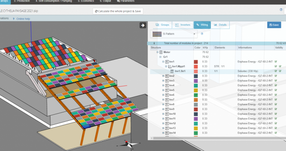Toggle the validity checkmark for Inv1
Viewport: 286px width, 151px height.
click(276, 62)
